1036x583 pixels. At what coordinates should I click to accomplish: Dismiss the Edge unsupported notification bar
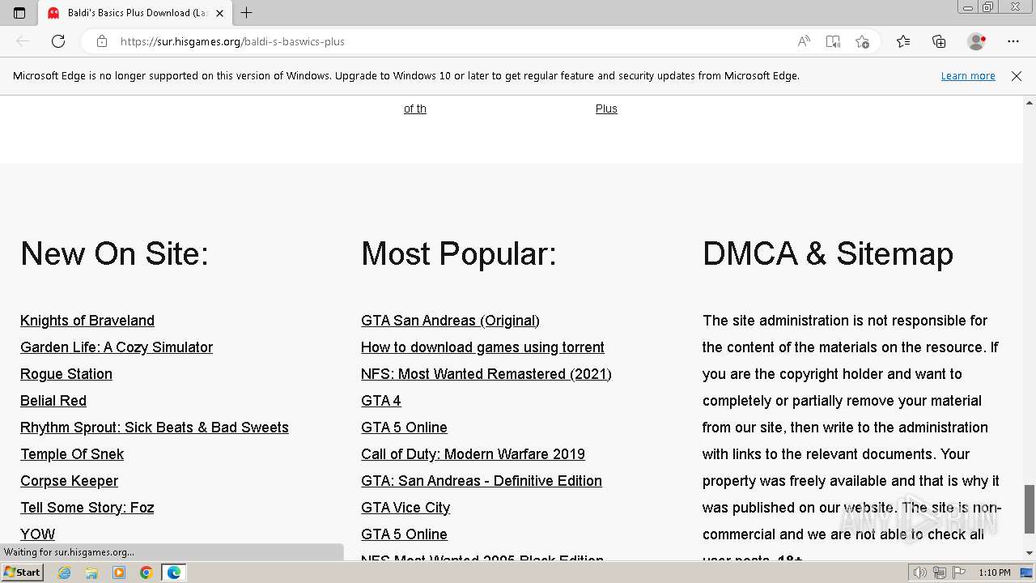[x=1017, y=75]
